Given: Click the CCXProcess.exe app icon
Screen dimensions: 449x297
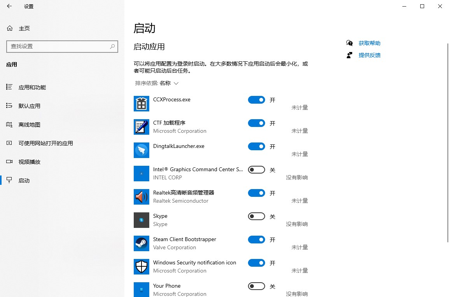Looking at the screenshot, I should [142, 104].
